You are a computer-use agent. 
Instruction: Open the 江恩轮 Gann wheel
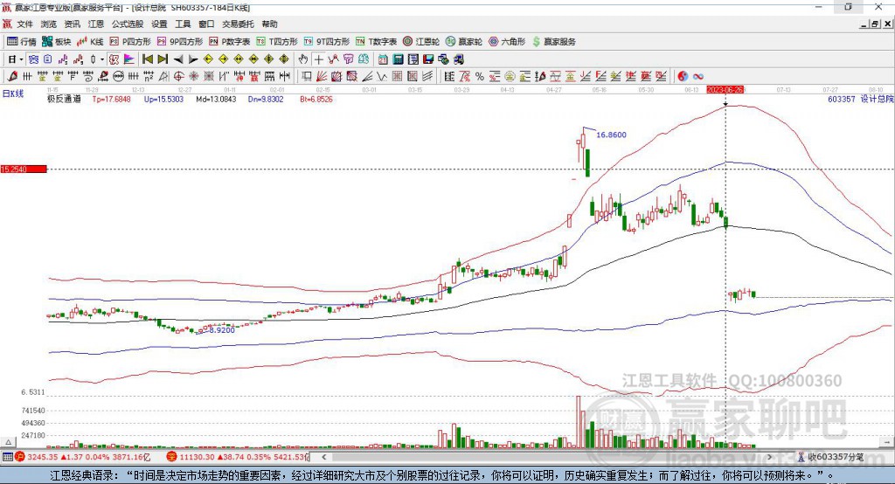[420, 42]
